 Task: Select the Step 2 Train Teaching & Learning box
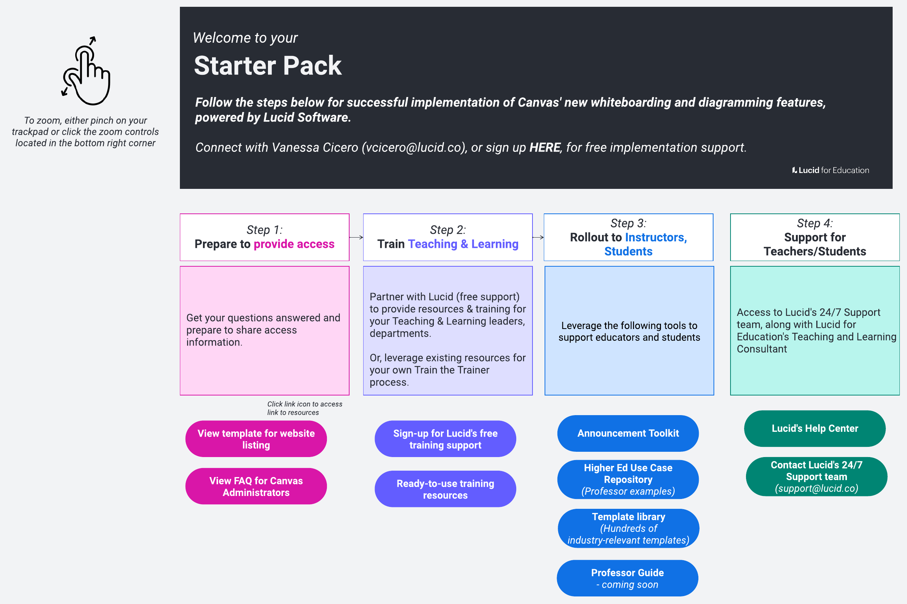click(448, 237)
